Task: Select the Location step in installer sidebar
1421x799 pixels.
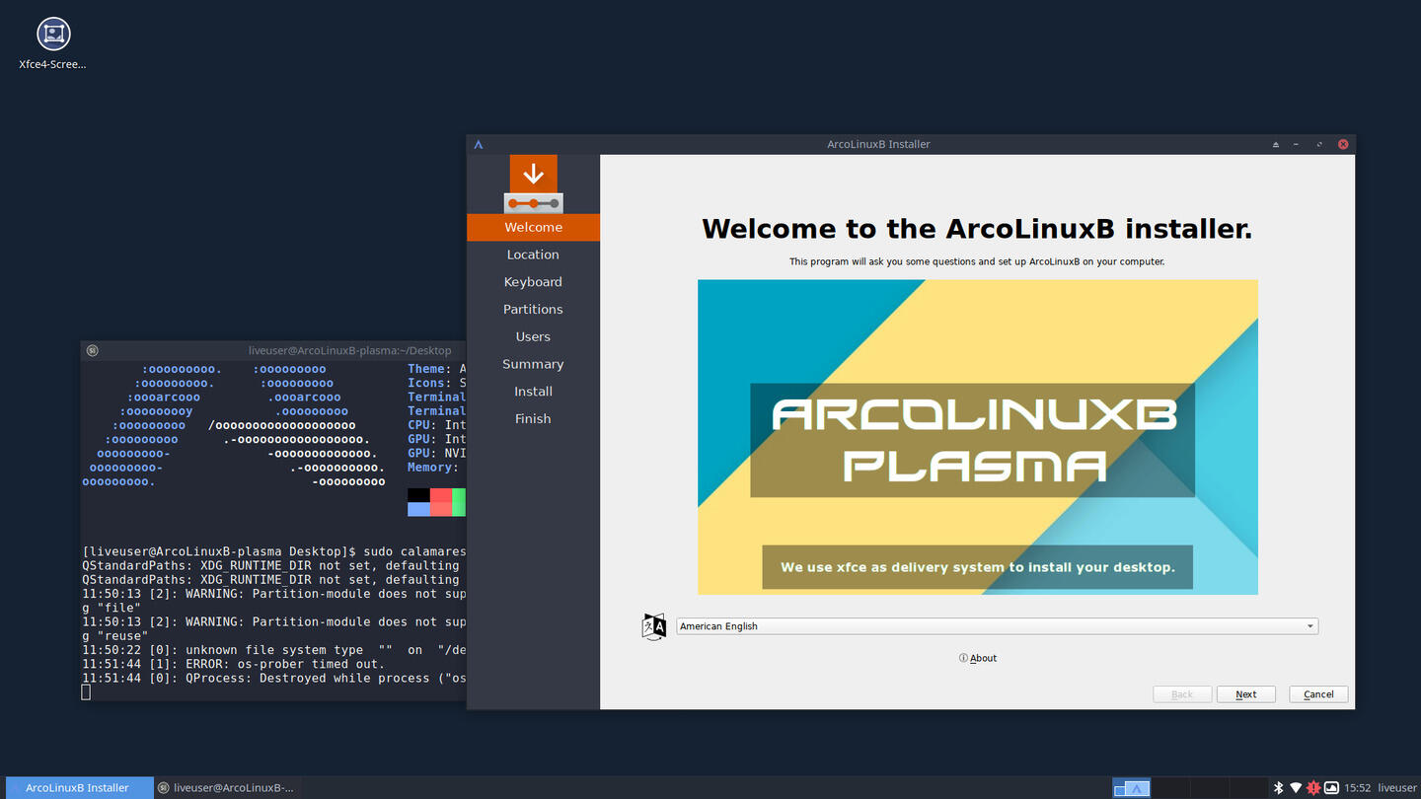Action: click(x=533, y=254)
